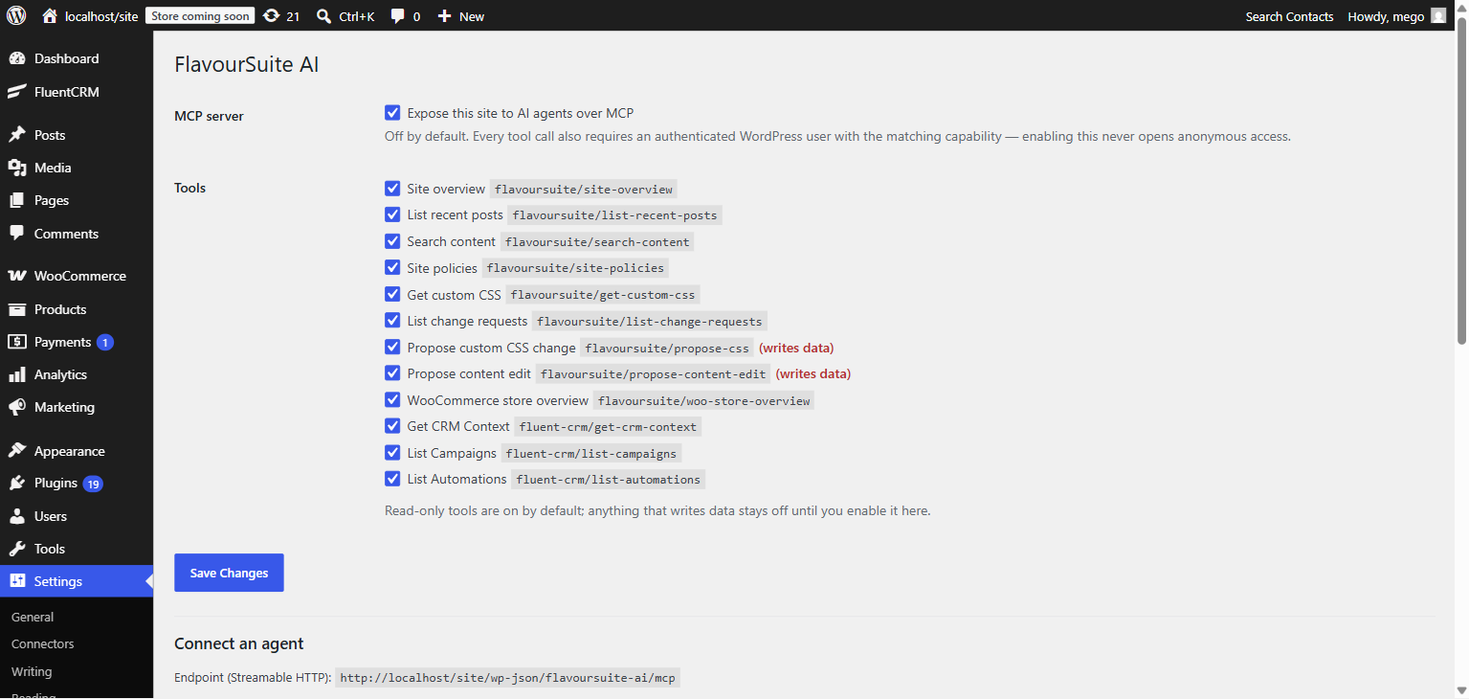The width and height of the screenshot is (1469, 699).
Task: Click the FluentCRM sidebar icon
Action: (x=17, y=92)
